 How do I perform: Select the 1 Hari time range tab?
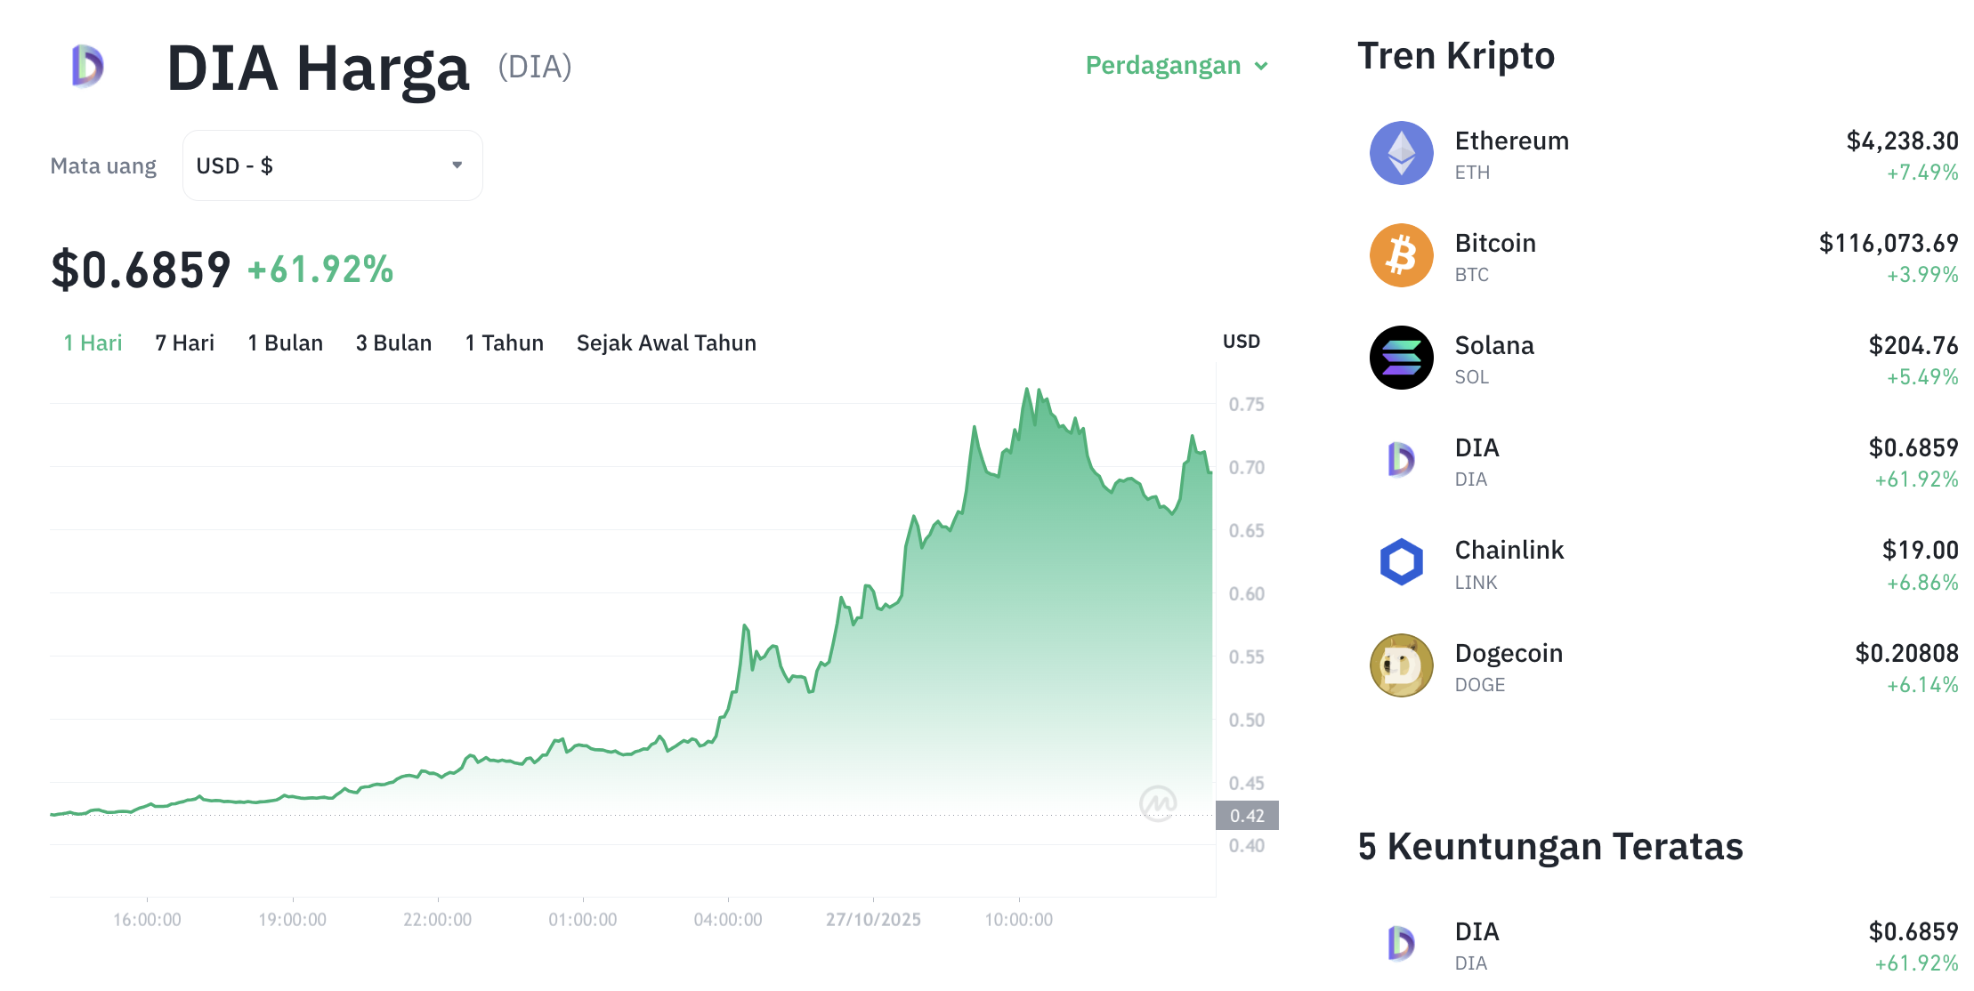point(93,343)
